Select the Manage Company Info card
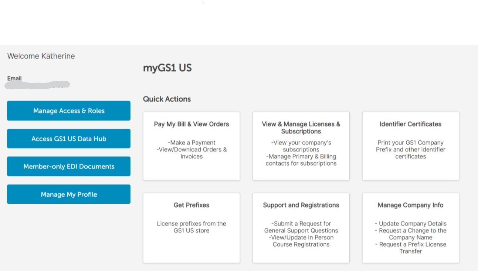 click(x=411, y=228)
